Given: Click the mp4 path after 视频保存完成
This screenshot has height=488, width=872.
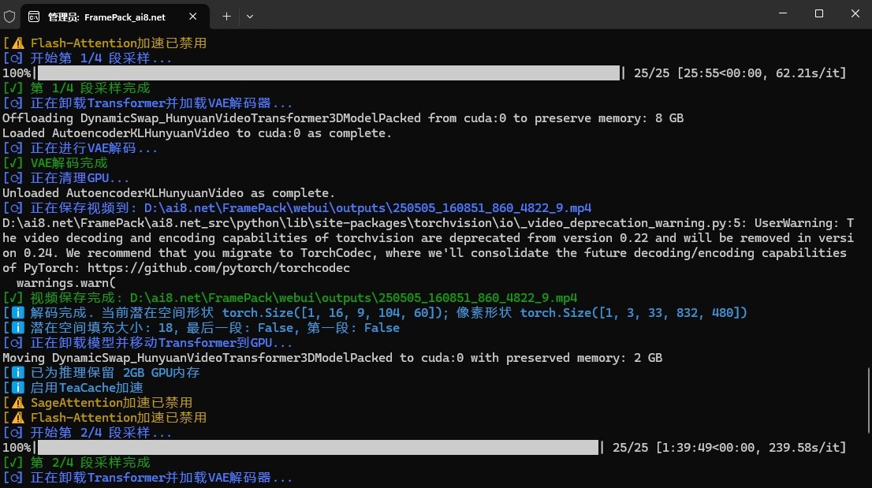Looking at the screenshot, I should click(336, 298).
